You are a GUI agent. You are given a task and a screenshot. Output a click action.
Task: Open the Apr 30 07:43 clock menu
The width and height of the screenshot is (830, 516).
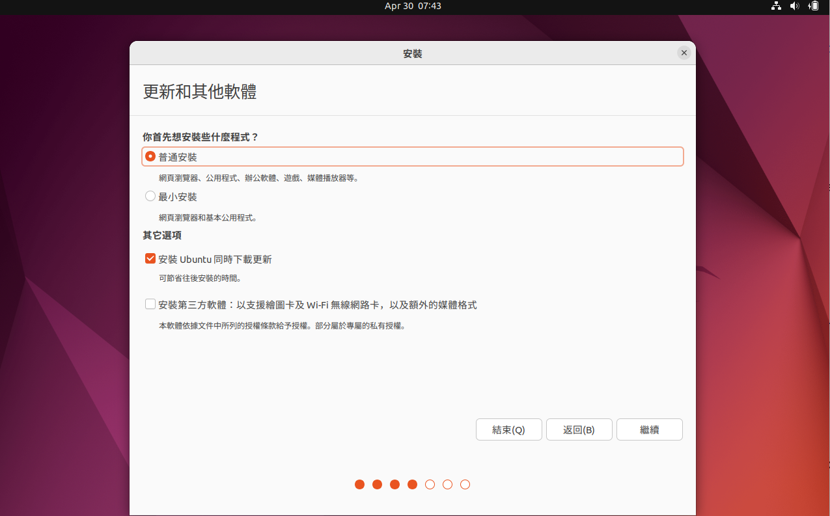pos(413,6)
